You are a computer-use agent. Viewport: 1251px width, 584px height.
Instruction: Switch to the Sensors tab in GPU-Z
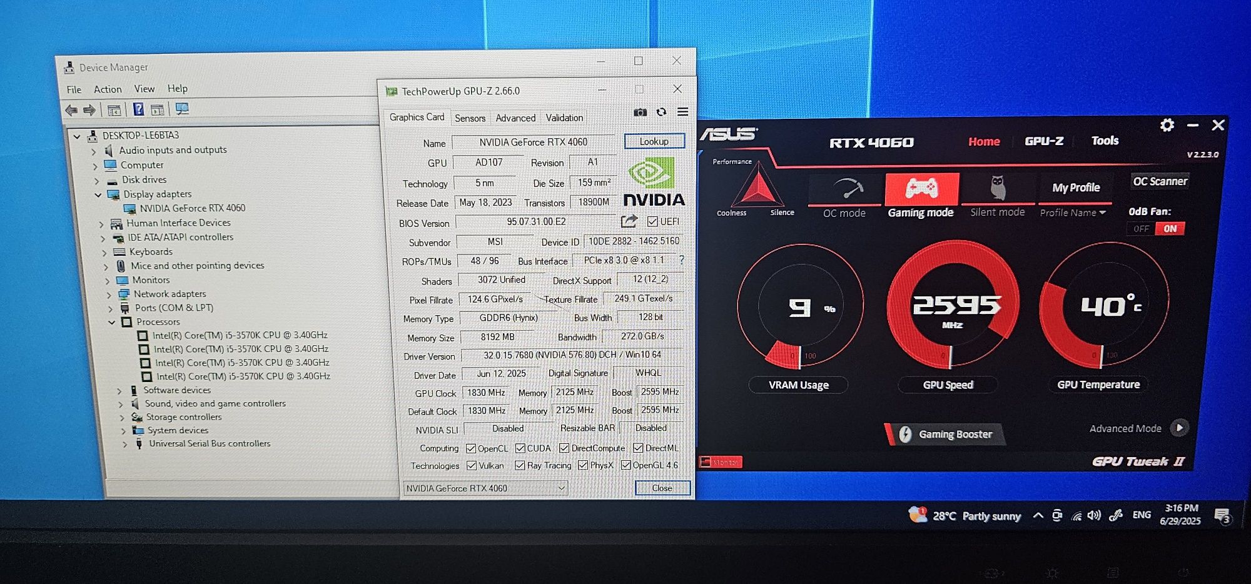click(470, 118)
